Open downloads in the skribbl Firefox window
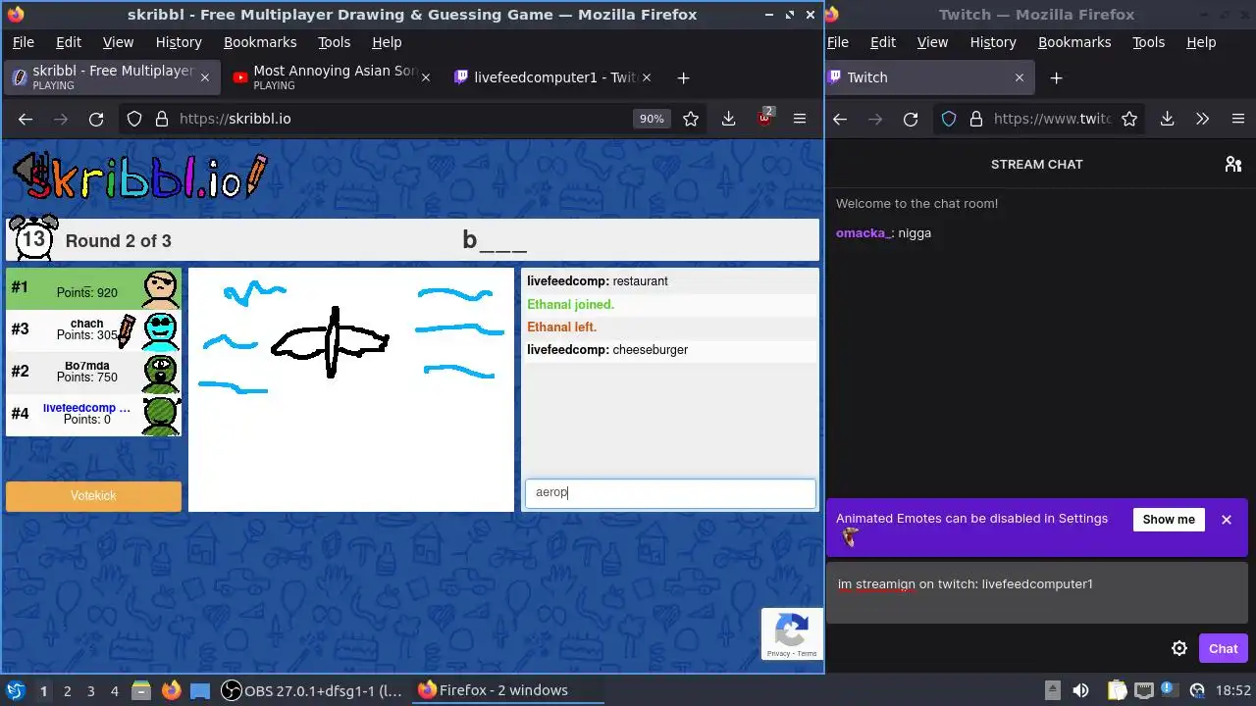 click(728, 119)
